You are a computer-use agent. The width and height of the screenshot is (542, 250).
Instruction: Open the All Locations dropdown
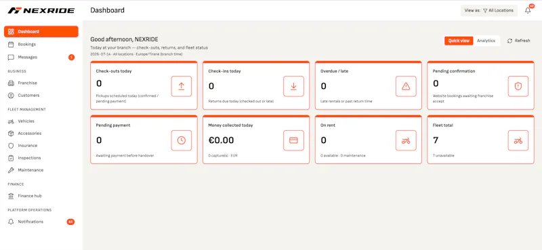488,11
